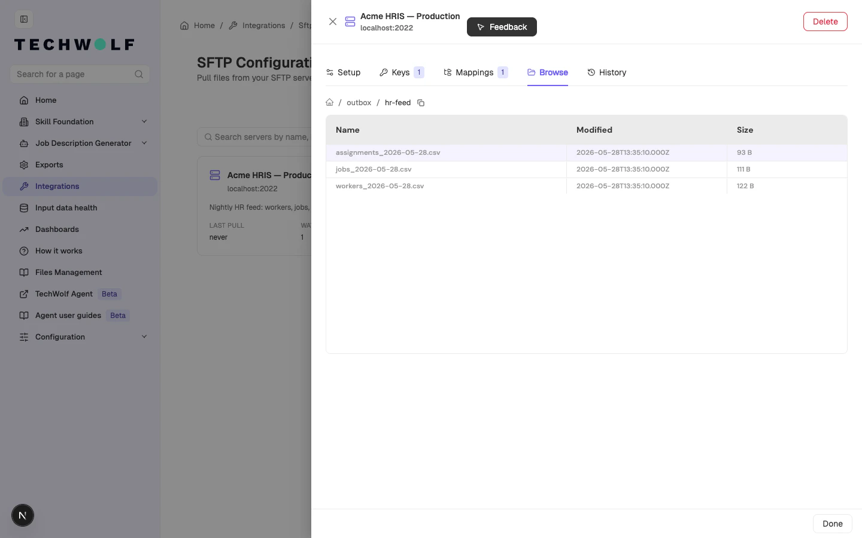This screenshot has width=862, height=538.
Task: Select jobs_2026-05-28.csv file row
Action: pyautogui.click(x=587, y=169)
